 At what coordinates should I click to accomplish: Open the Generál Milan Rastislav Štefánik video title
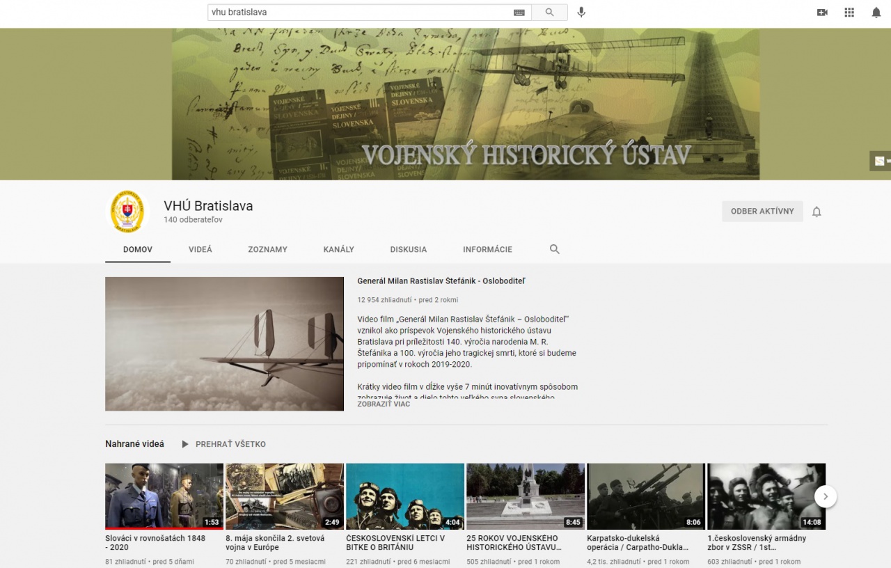[x=441, y=281]
